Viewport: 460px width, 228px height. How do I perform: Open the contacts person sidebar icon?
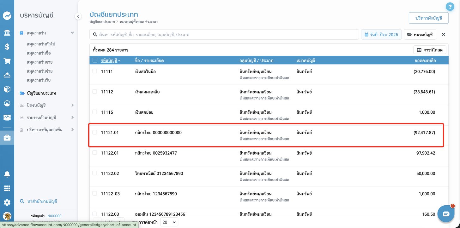7,103
